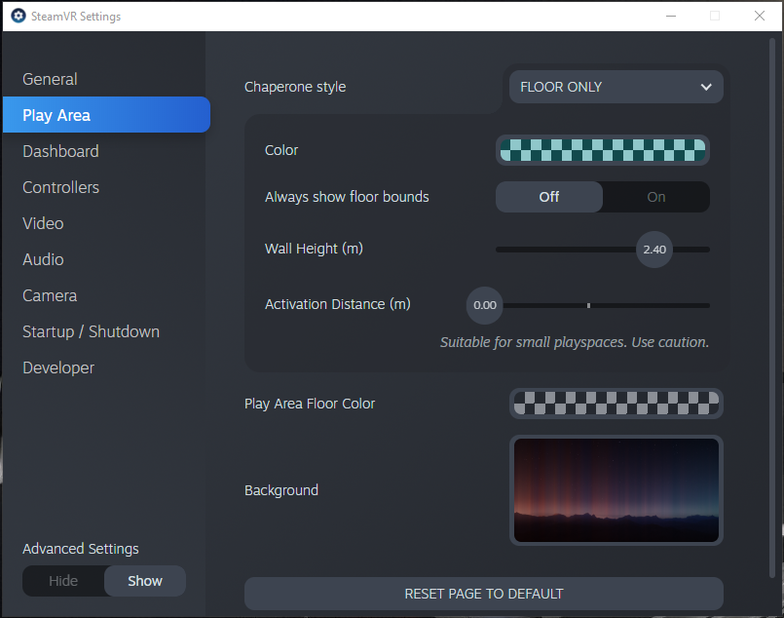Click the 'Always show floor bounds' label
The image size is (784, 618).
347,197
